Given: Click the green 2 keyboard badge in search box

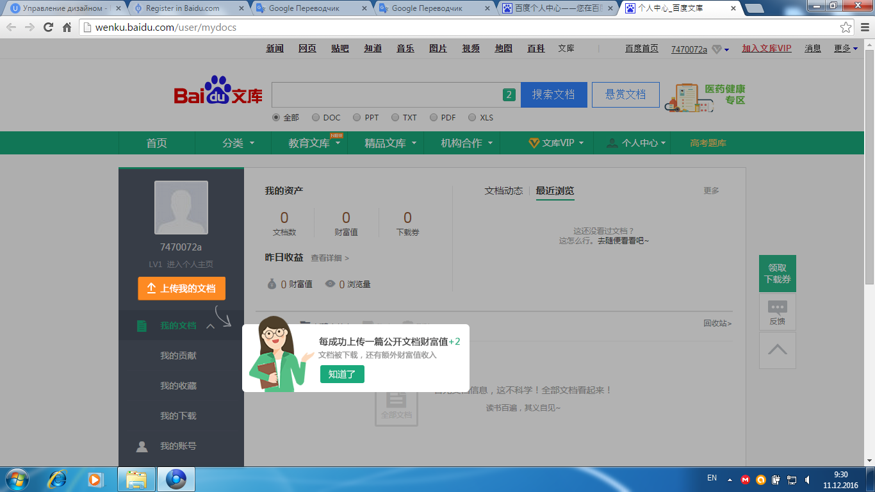Looking at the screenshot, I should click(509, 95).
